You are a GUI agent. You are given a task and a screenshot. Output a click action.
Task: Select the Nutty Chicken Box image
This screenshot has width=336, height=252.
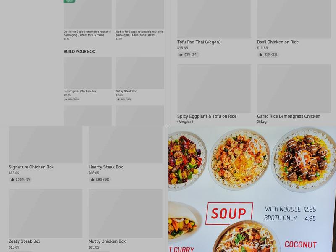[x=126, y=213]
